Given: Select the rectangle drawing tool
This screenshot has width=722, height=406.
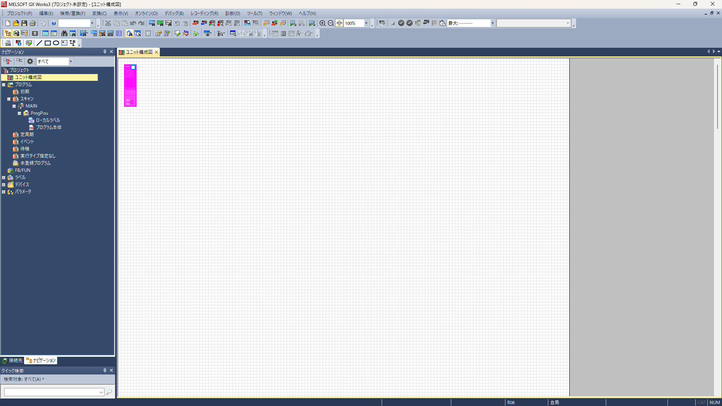Looking at the screenshot, I should tap(48, 43).
